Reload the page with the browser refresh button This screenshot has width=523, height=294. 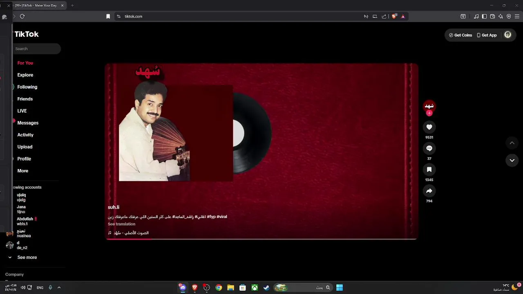(x=22, y=16)
